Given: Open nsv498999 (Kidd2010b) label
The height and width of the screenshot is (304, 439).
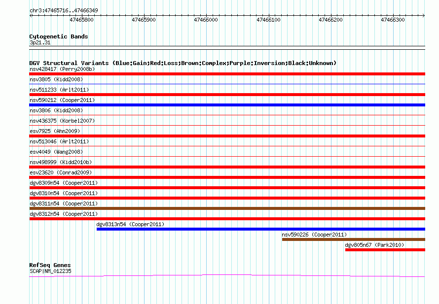Looking at the screenshot, I should pos(61,162).
